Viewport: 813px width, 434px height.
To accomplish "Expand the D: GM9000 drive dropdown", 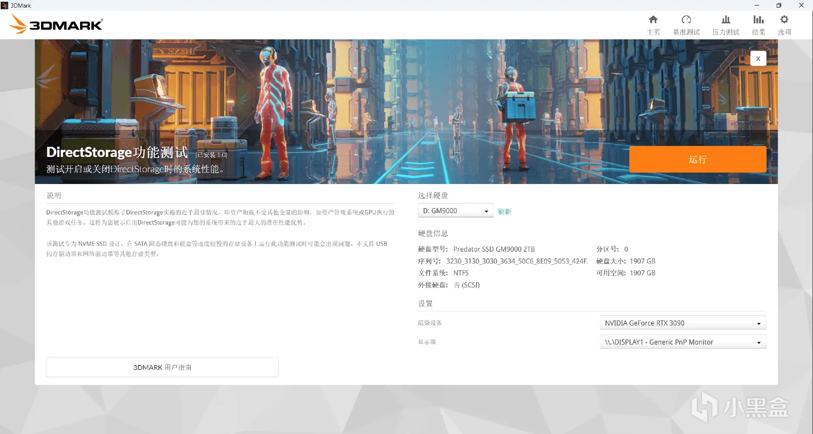I will coord(456,211).
